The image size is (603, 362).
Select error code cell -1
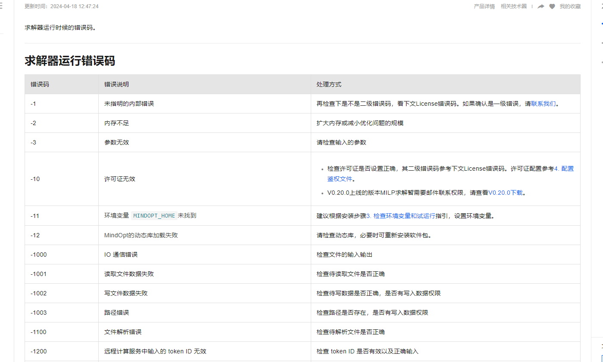[62, 104]
